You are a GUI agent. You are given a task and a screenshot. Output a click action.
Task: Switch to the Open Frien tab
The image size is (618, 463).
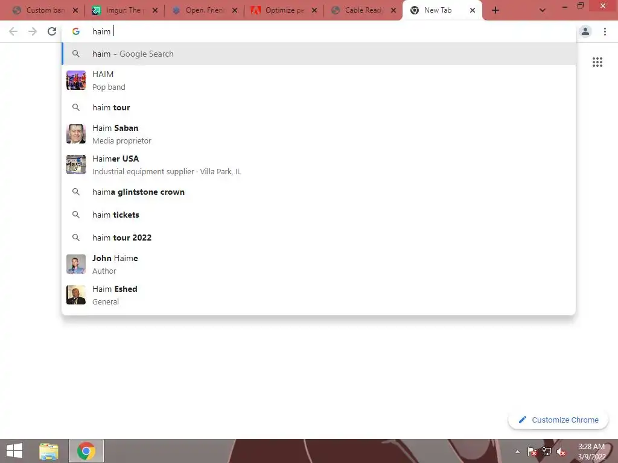204,10
